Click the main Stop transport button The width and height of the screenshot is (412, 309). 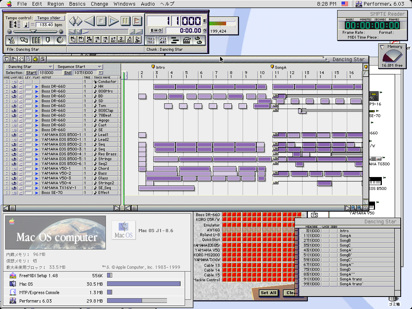(x=101, y=21)
